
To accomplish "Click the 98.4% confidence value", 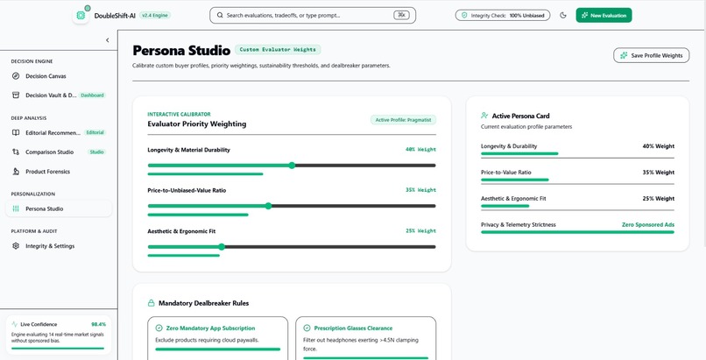I will [x=98, y=324].
